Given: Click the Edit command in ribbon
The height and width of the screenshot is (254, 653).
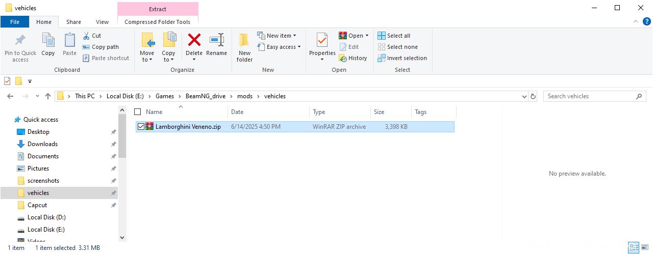Looking at the screenshot, I should pos(349,47).
